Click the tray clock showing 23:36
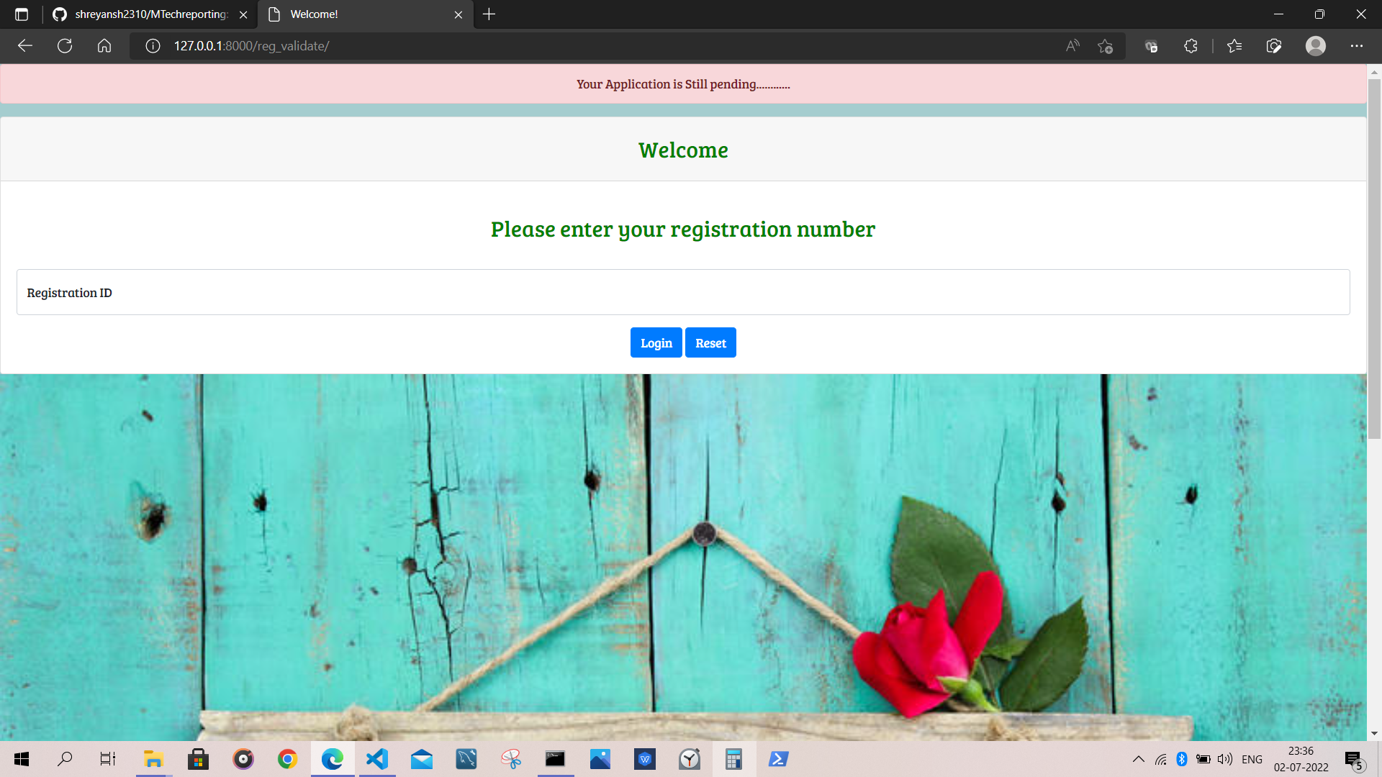1382x777 pixels. [1301, 759]
